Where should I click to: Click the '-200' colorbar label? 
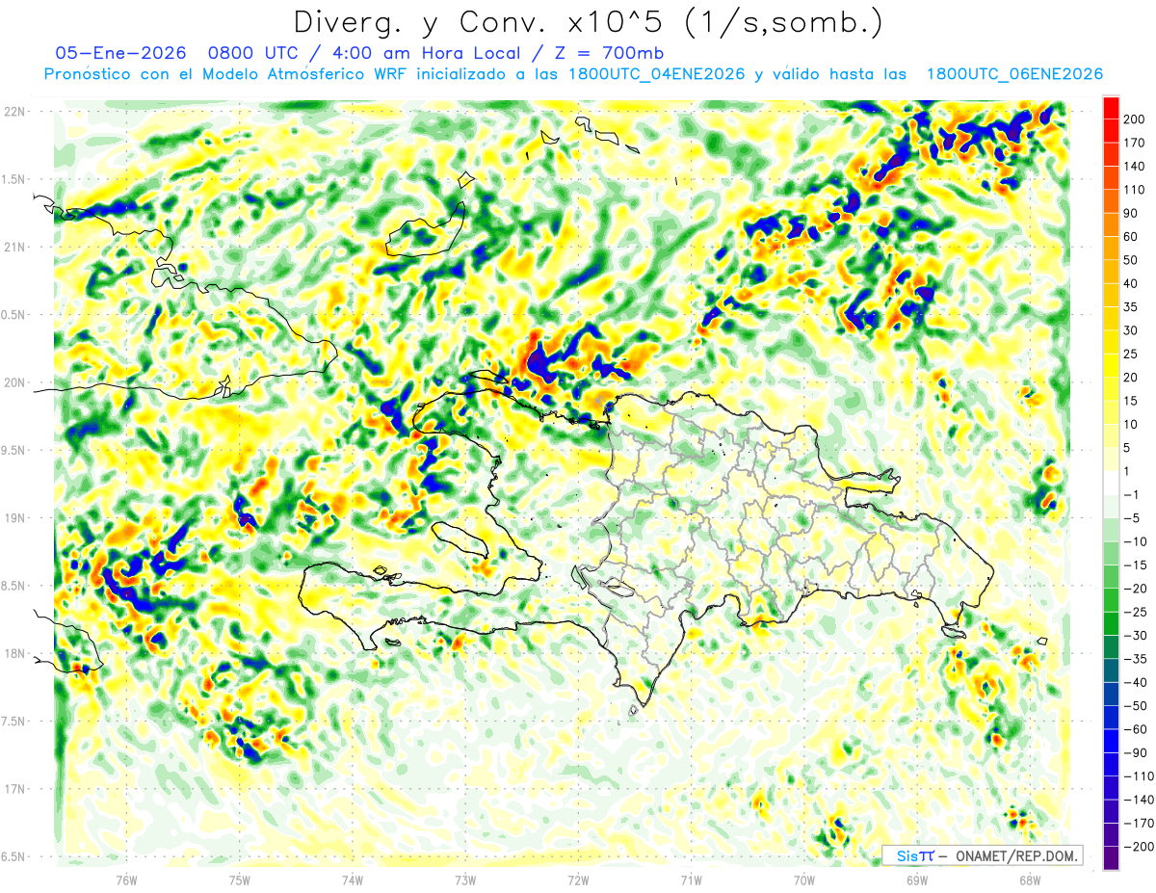pos(1139,847)
